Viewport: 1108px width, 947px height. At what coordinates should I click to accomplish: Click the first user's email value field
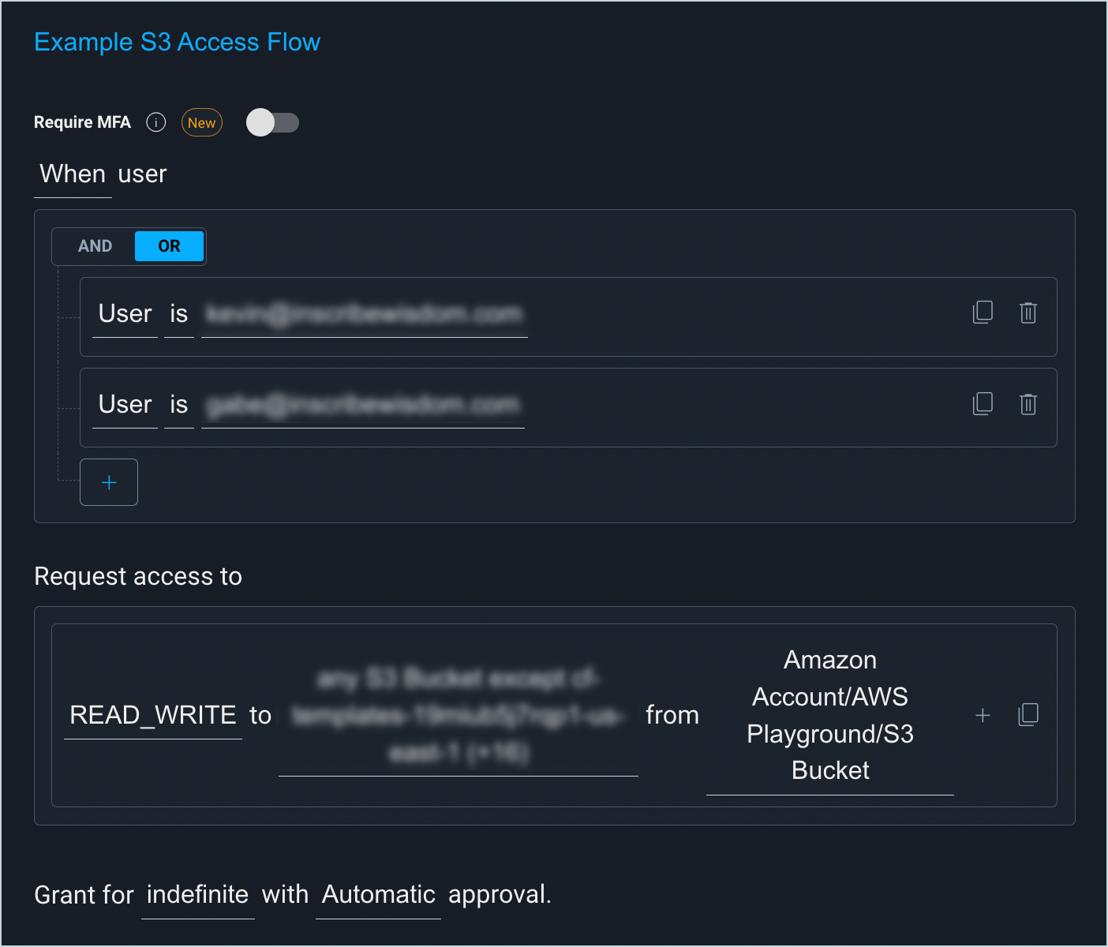(x=364, y=314)
